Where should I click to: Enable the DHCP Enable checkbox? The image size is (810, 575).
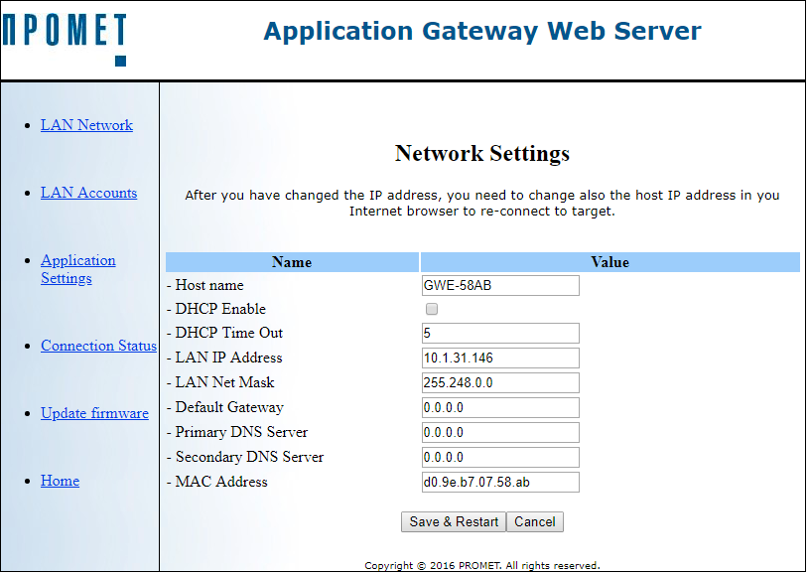point(432,309)
